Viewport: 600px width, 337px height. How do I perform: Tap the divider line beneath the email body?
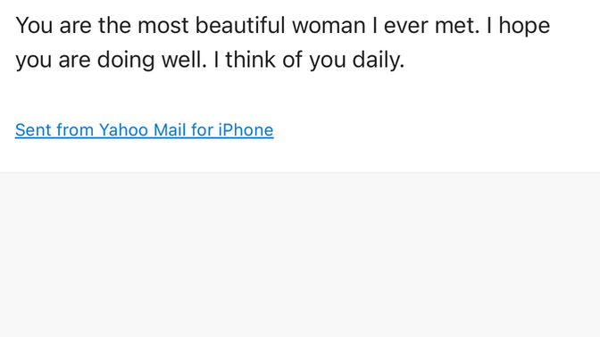tap(300, 172)
